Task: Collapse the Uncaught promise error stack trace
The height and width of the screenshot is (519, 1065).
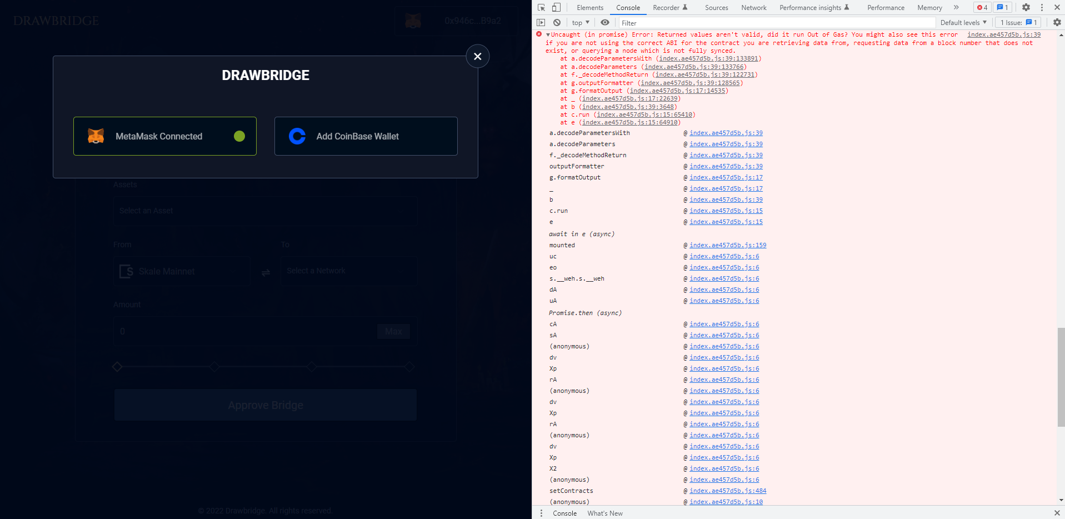Action: point(549,34)
